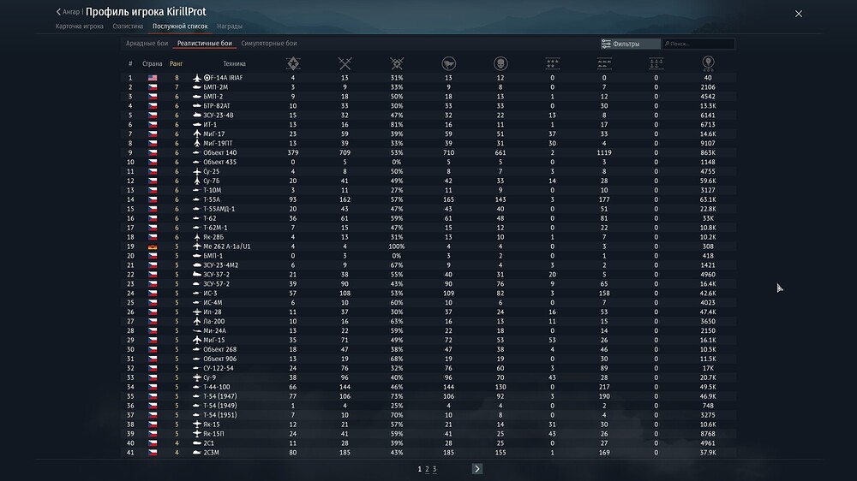
Task: Select the БТР-82АТ vehicle name
Action: 217,106
